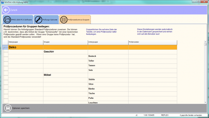Click the version 1.00.130405 in status bar
The width and height of the screenshot is (209, 118).
tap(149, 115)
